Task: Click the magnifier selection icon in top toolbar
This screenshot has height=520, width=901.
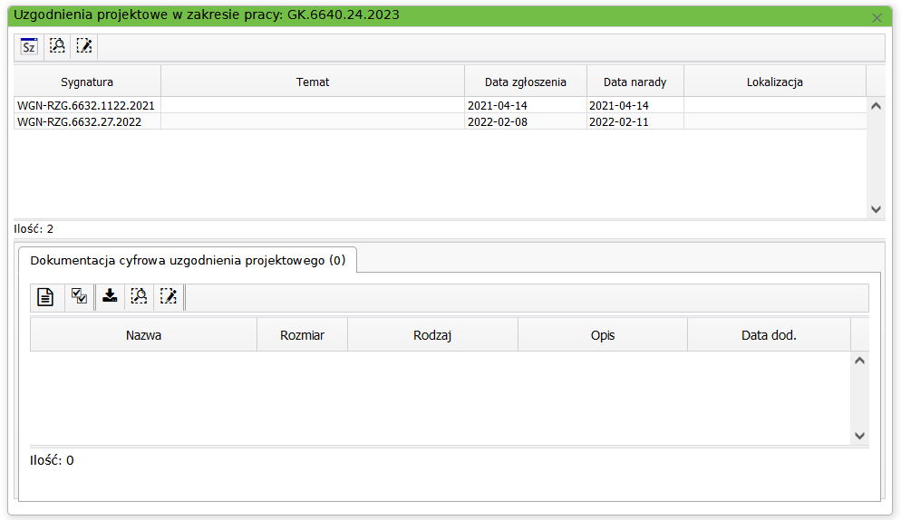Action: pos(57,46)
